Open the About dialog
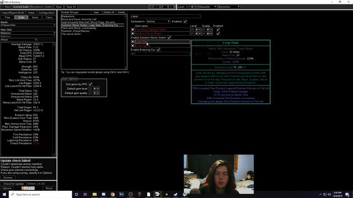 tap(49, 188)
